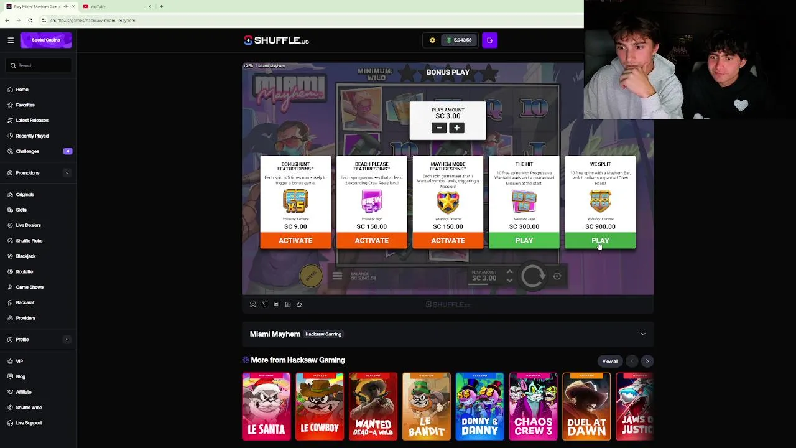Expand the Miami Mayhem details chevron

[x=643, y=334]
